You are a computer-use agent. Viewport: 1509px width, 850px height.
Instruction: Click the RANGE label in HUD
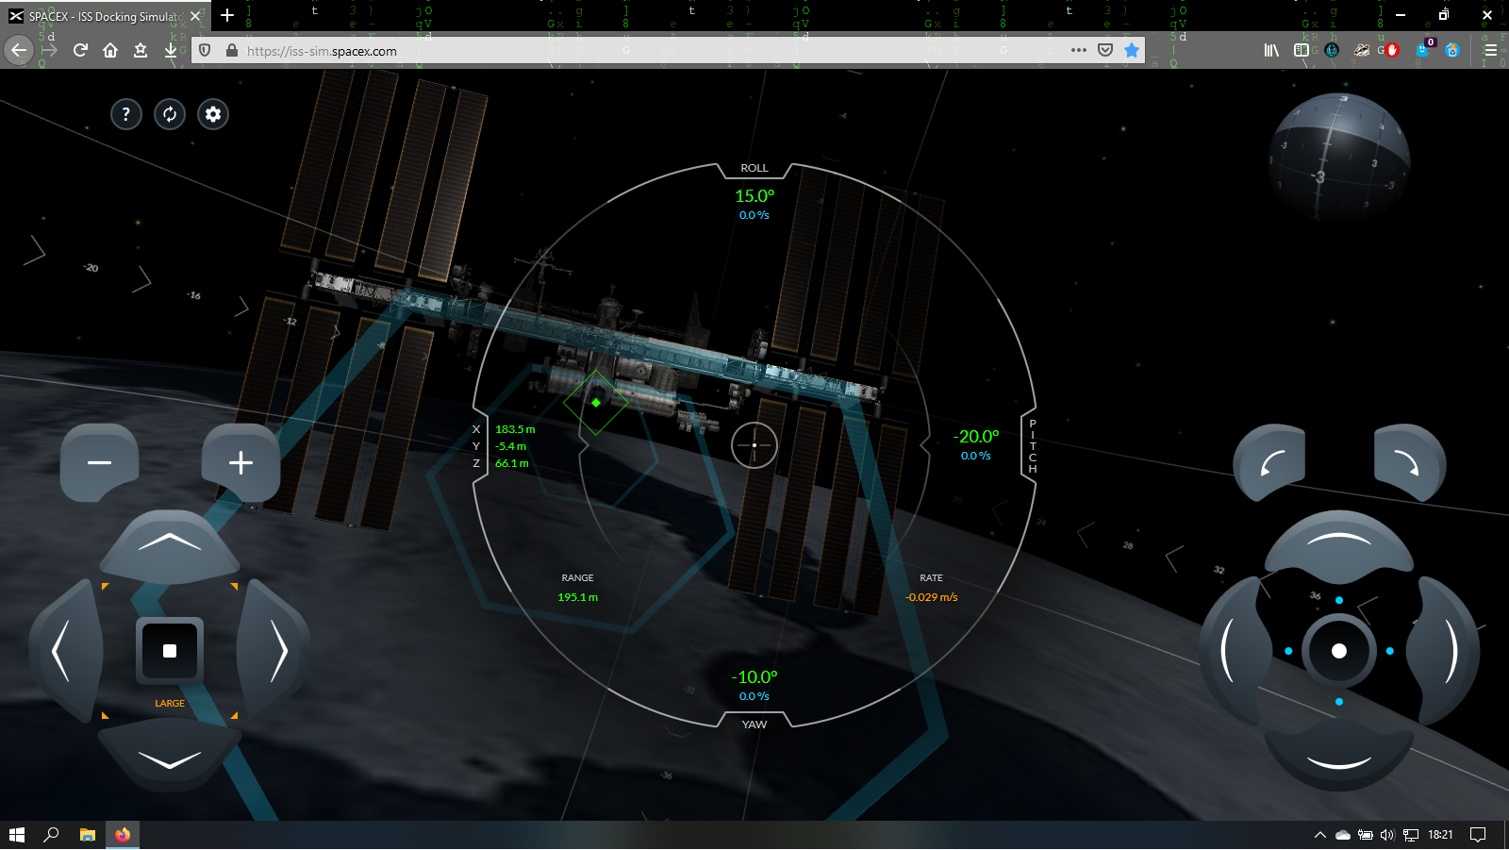coord(578,577)
